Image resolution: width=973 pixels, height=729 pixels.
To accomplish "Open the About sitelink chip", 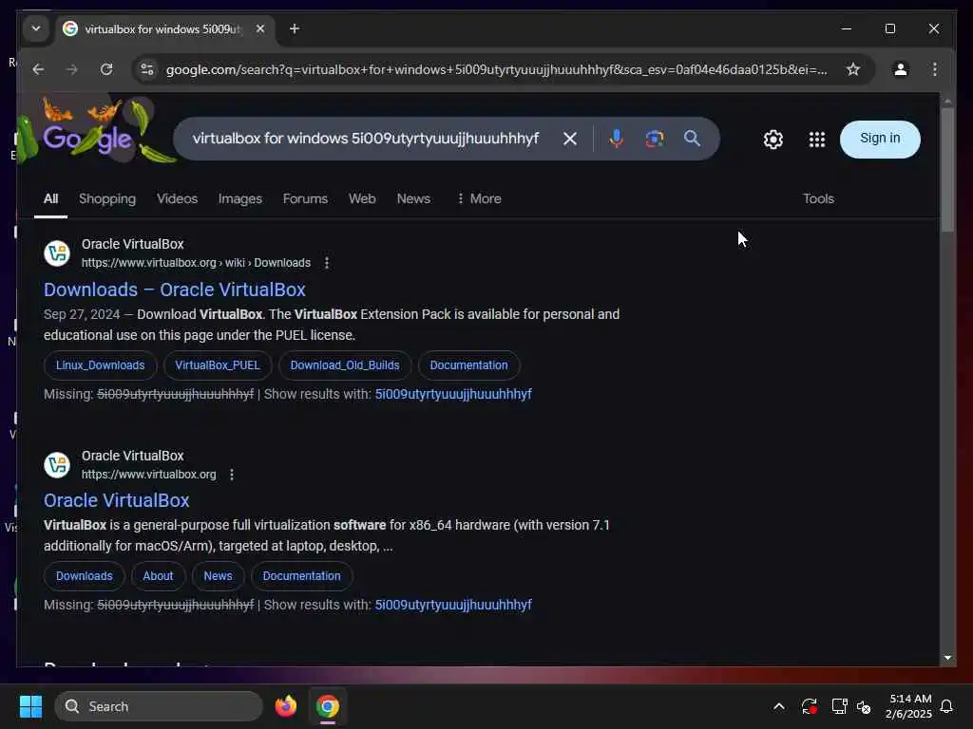I will point(159,576).
